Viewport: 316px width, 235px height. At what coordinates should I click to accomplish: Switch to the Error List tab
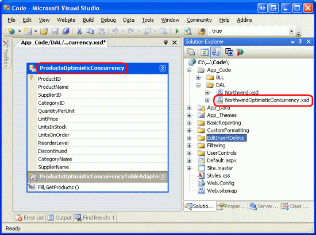pos(30,217)
